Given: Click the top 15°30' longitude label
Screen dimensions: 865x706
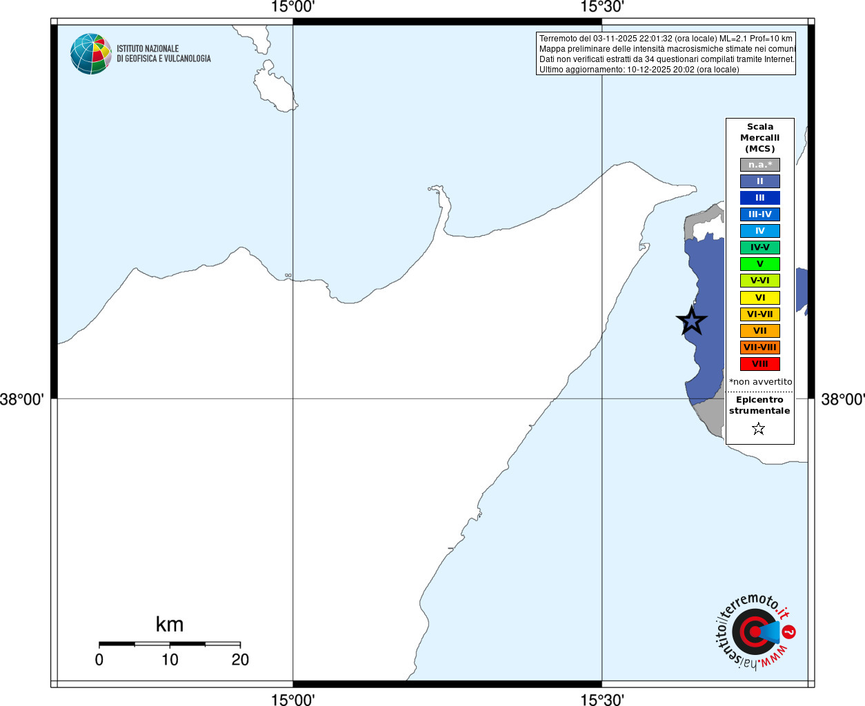Looking at the screenshot, I should tap(602, 7).
